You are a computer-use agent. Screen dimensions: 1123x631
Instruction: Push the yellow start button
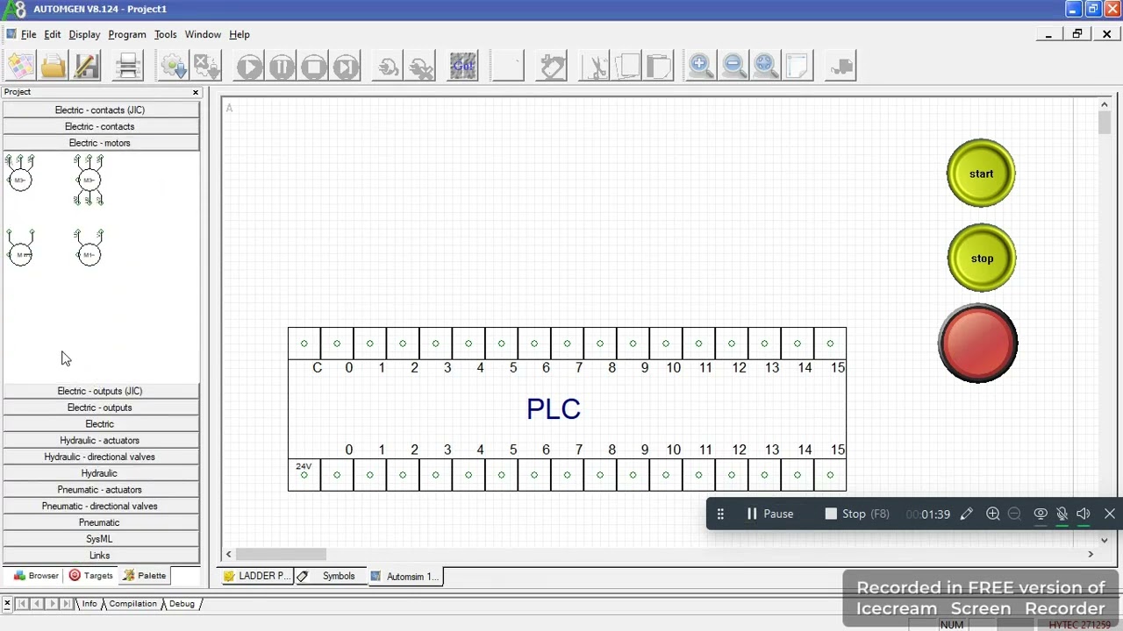pos(981,174)
